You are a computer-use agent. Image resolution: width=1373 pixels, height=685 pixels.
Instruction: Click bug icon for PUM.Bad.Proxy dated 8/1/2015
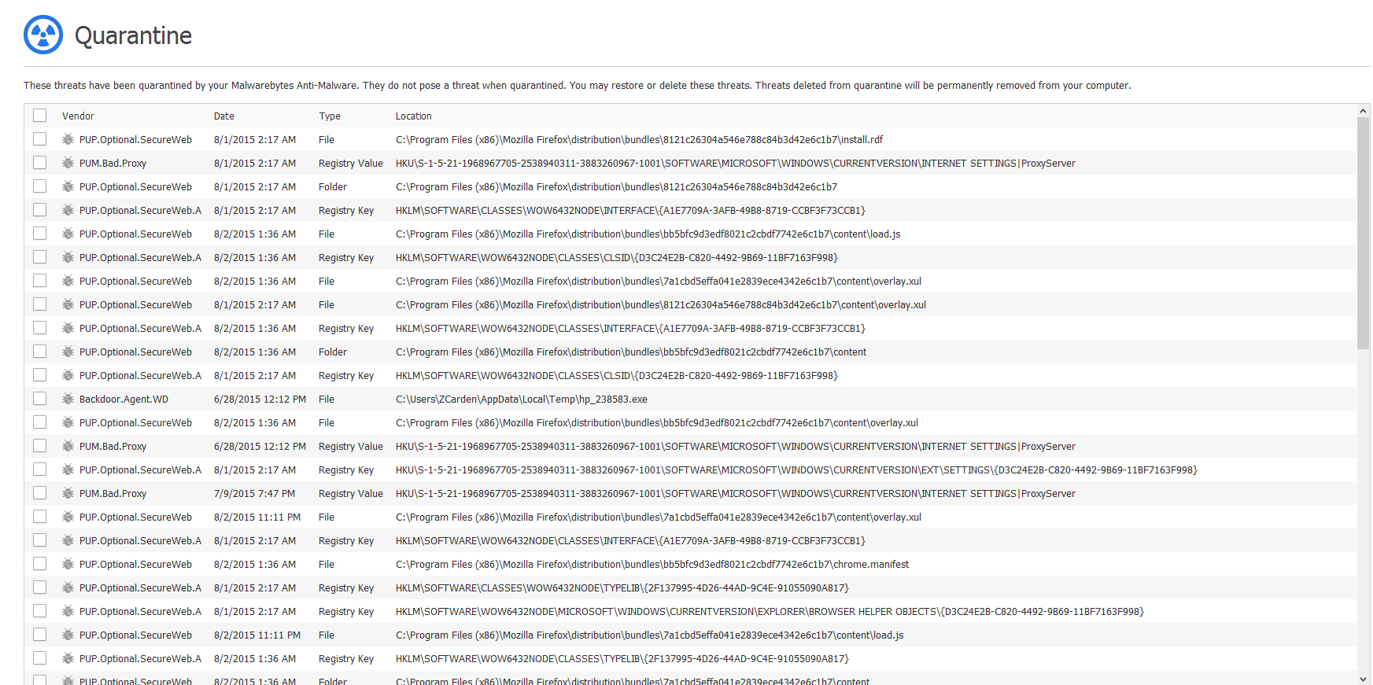(68, 163)
